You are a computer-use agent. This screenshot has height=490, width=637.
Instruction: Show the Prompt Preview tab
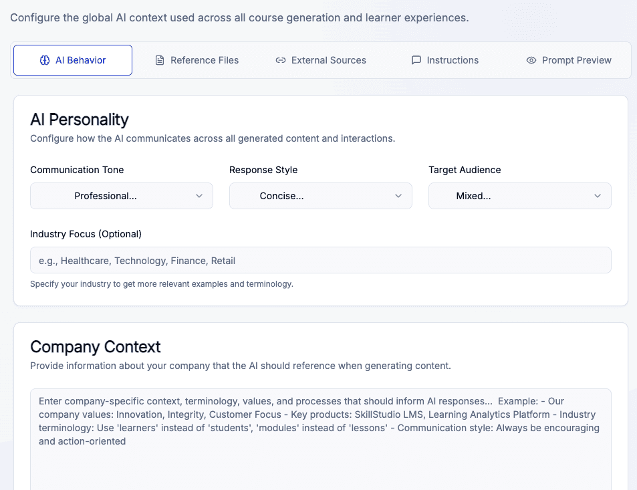[576, 60]
